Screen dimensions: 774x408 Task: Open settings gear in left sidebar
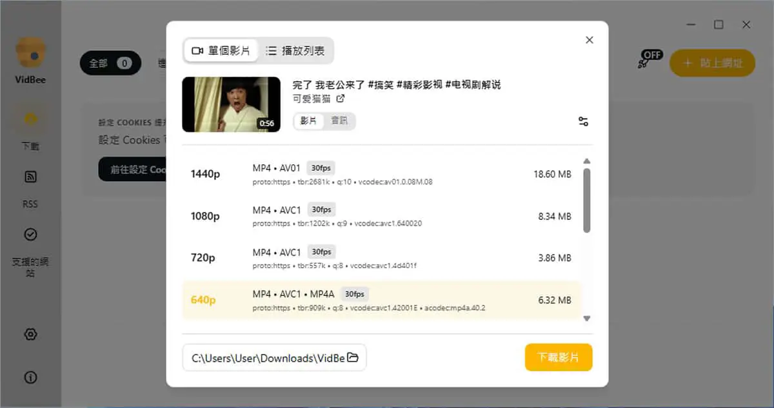click(x=30, y=334)
